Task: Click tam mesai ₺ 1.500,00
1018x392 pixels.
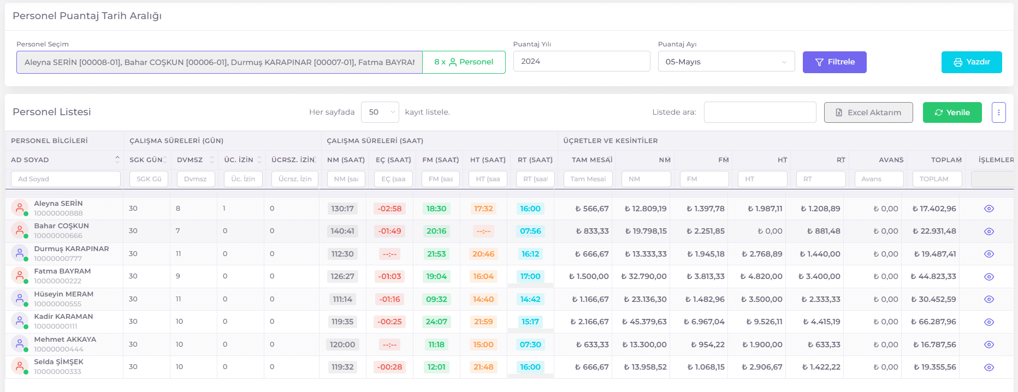Action: 589,276
